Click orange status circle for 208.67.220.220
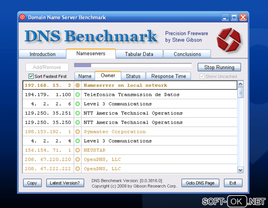Screen dimensions: 268x208 pyautogui.click(x=78, y=159)
